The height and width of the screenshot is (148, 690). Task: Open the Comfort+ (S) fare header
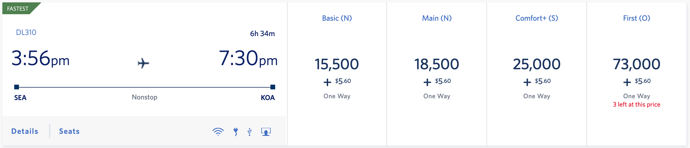coord(536,18)
